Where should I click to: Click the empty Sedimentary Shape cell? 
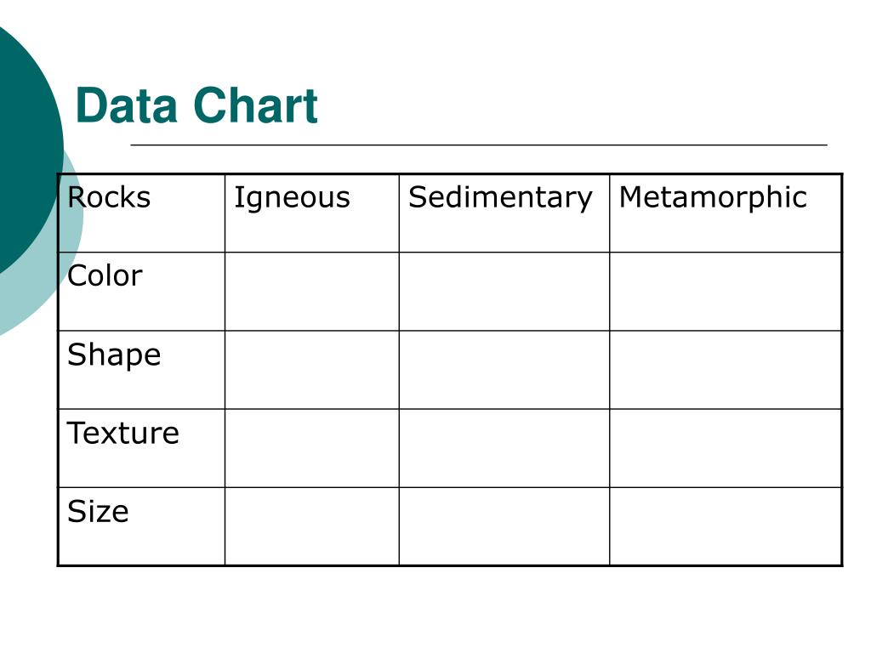click(504, 370)
